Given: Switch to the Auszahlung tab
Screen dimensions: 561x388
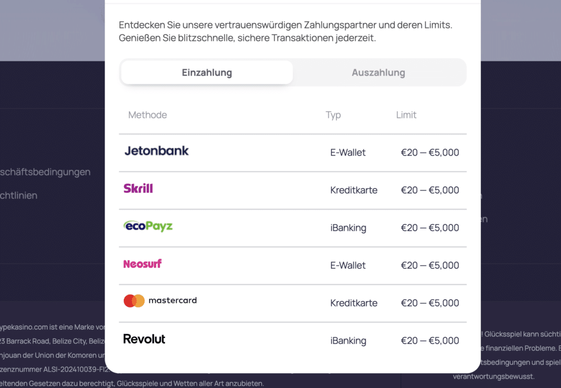Looking at the screenshot, I should coord(379,72).
